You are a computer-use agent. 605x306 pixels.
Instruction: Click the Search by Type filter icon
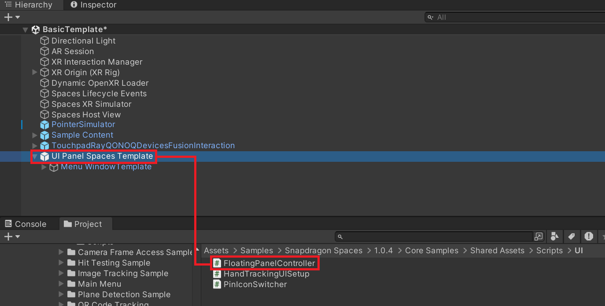click(x=555, y=237)
